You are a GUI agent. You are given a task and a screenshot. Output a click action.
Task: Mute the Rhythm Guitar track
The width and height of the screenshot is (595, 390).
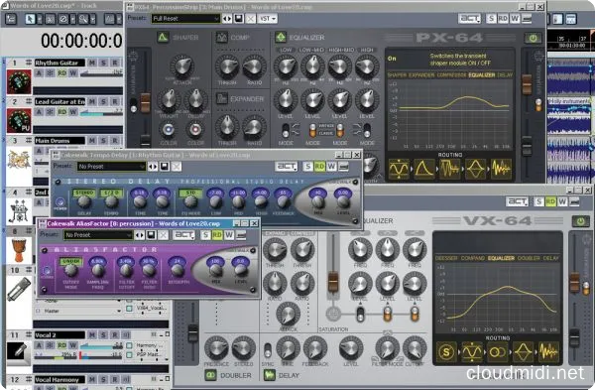point(92,63)
